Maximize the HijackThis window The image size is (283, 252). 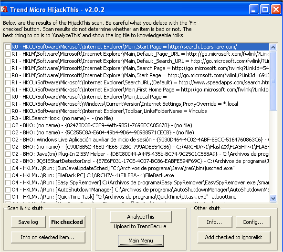pyautogui.click(x=265, y=9)
